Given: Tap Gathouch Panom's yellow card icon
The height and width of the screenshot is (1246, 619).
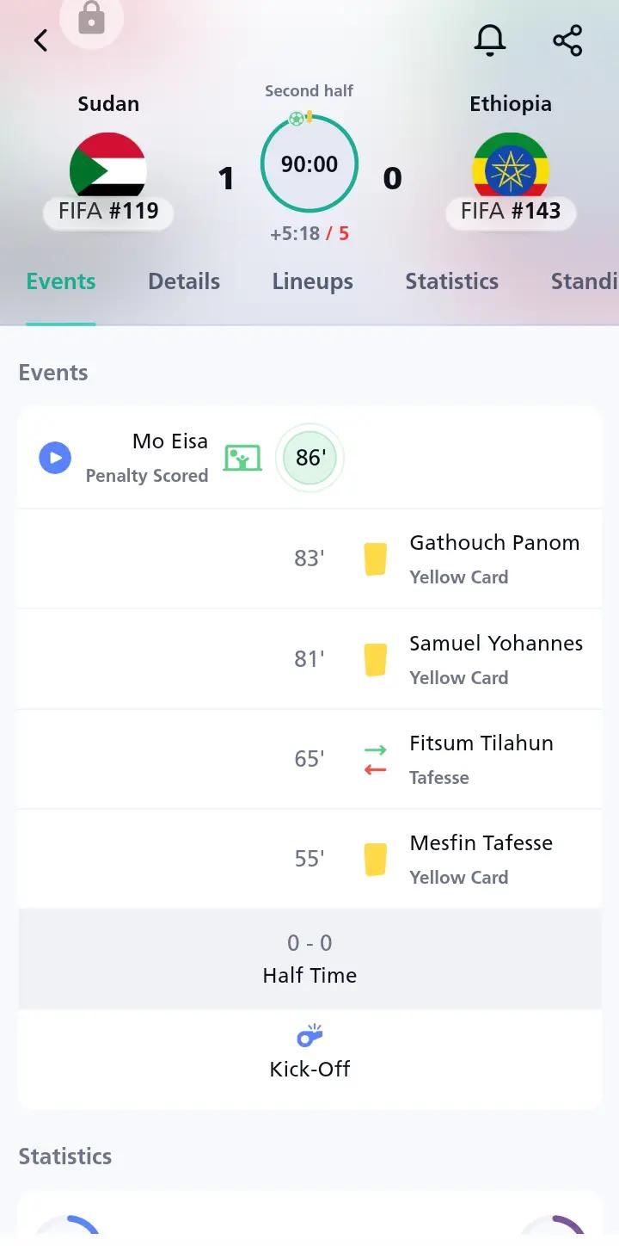Looking at the screenshot, I should coord(375,558).
